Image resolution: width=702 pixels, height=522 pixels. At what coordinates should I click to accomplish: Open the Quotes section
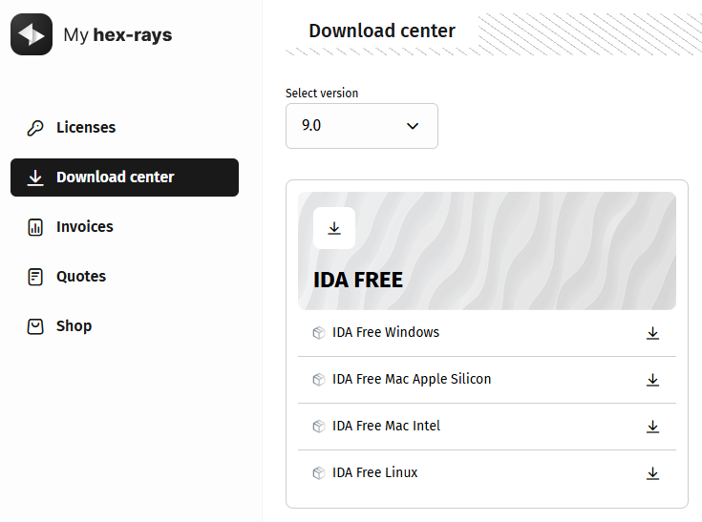click(124, 277)
